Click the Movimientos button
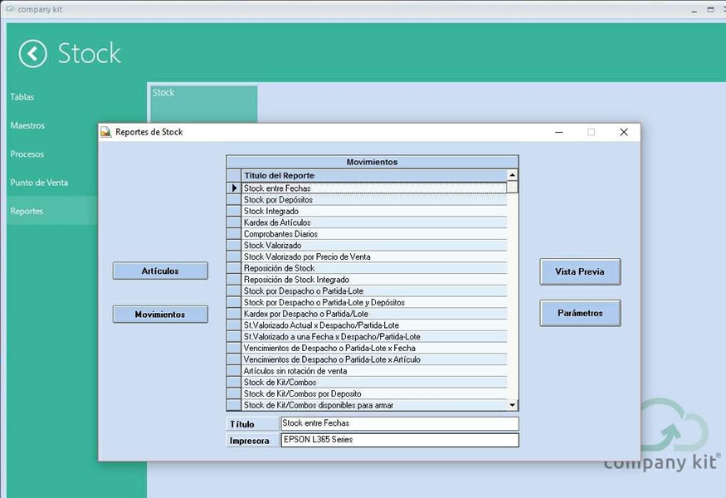Screen dimensions: 726x498 click(x=160, y=315)
